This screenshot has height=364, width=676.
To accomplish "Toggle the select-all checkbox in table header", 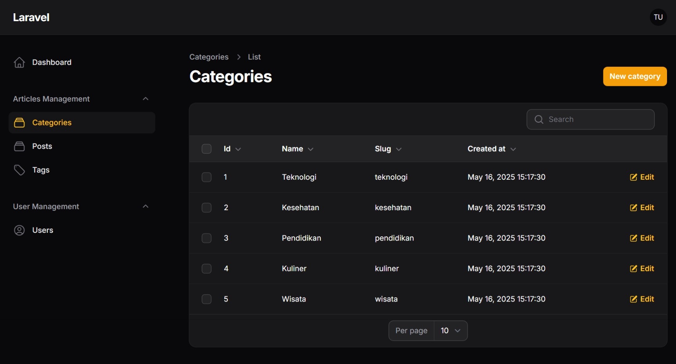I will click(207, 149).
